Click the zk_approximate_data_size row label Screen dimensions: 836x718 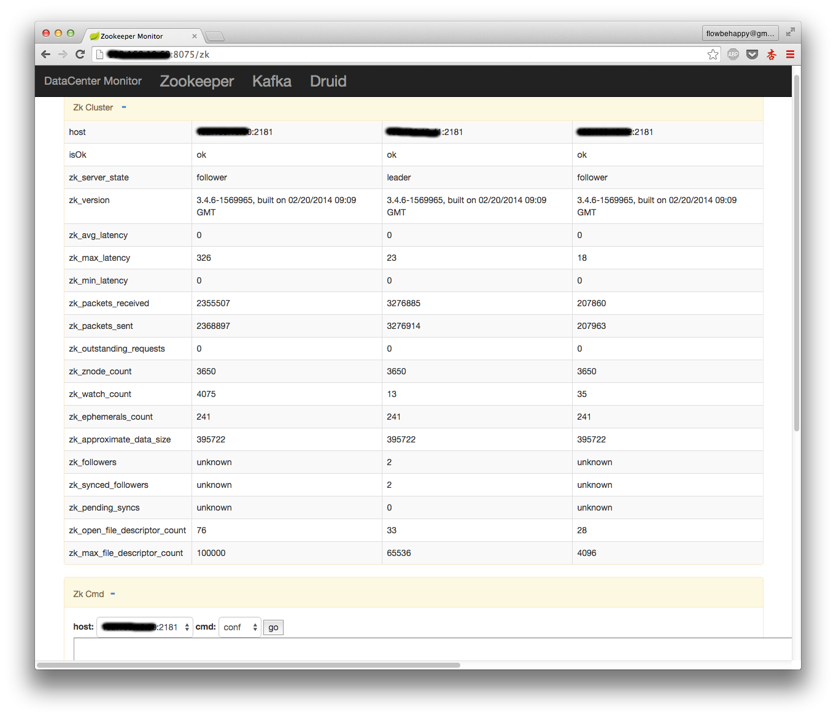tap(120, 439)
